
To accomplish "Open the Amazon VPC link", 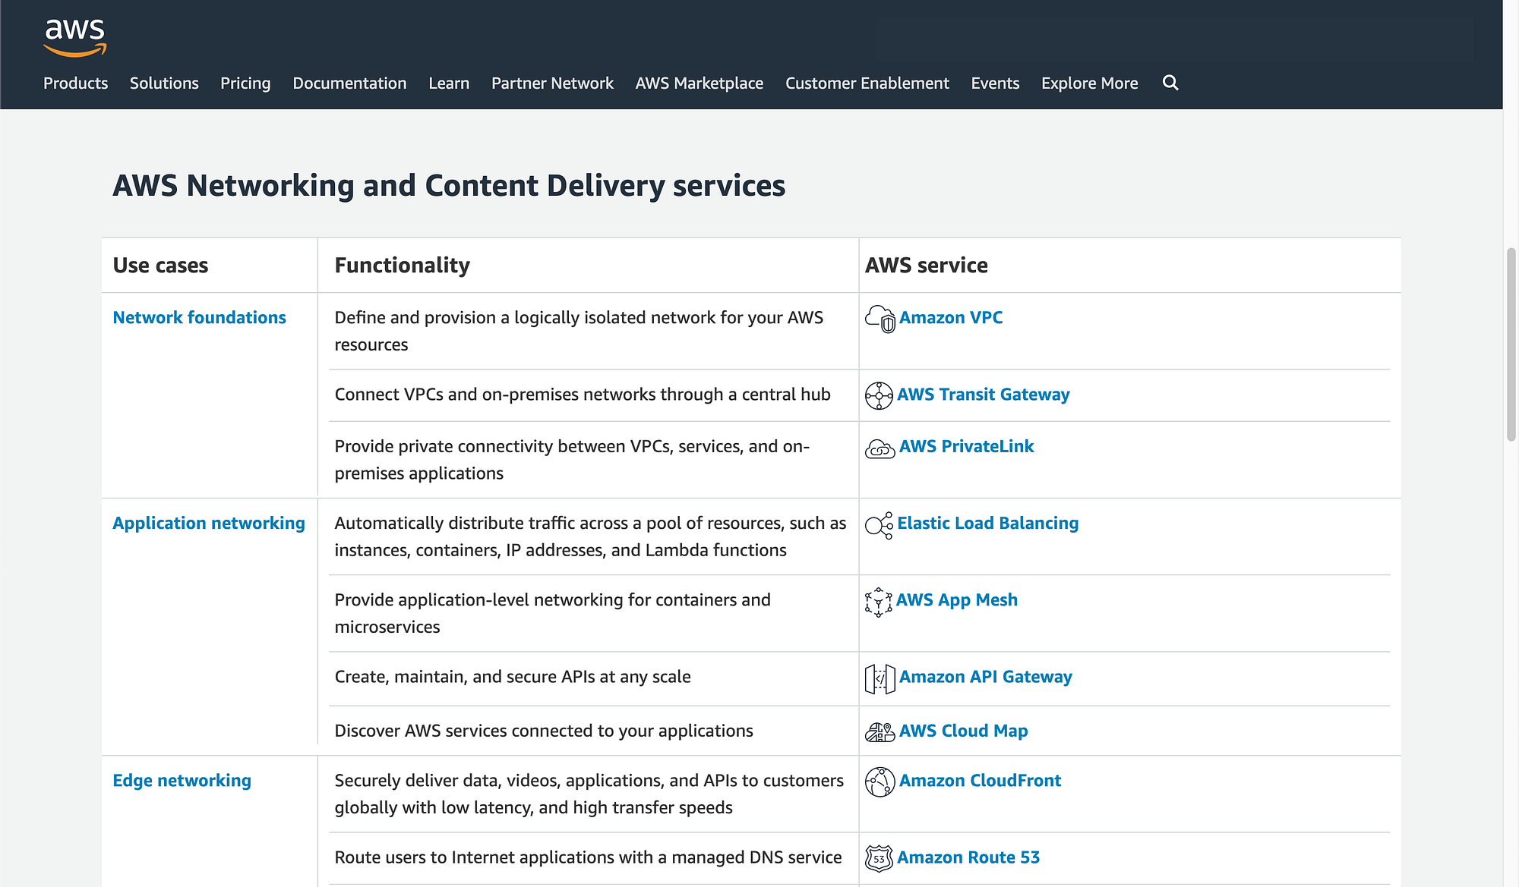I will [x=951, y=317].
